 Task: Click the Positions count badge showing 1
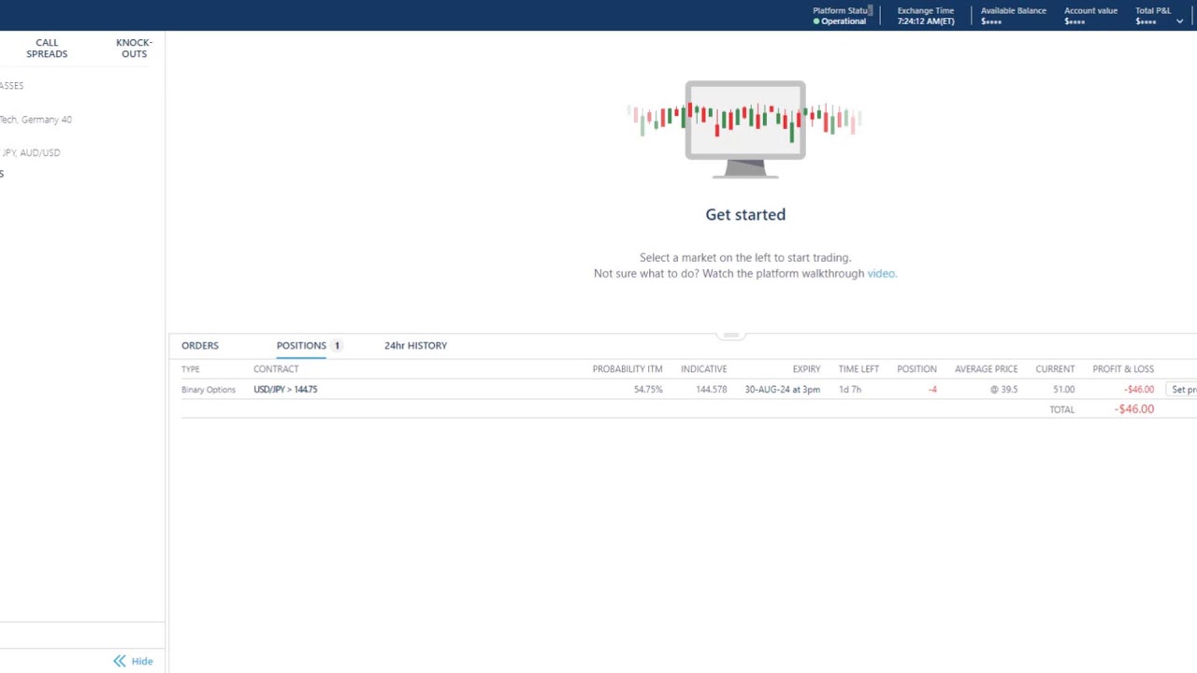(337, 346)
